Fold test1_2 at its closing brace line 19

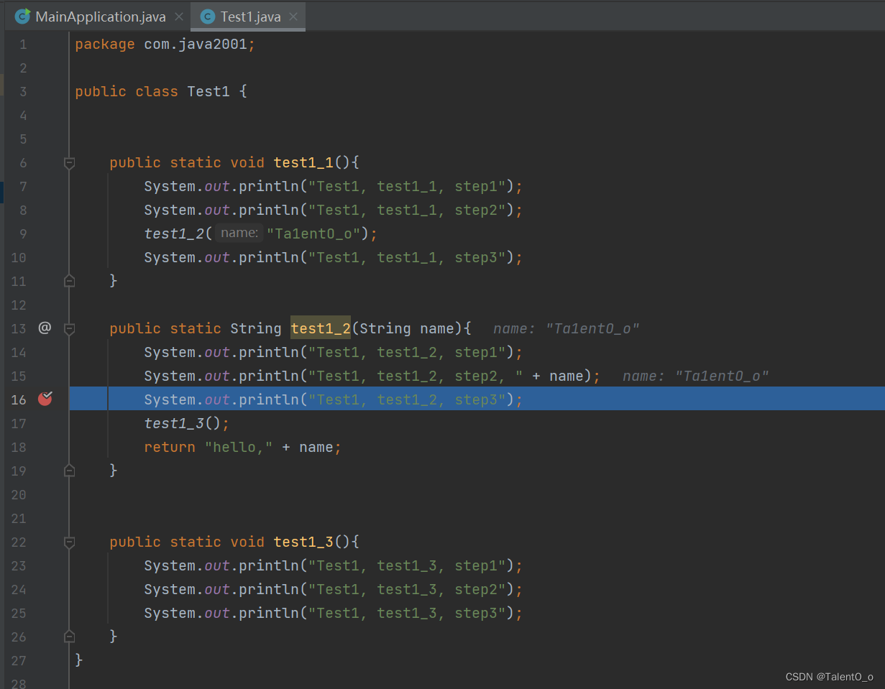(x=70, y=470)
